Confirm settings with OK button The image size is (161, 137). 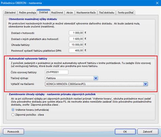tap(125, 132)
